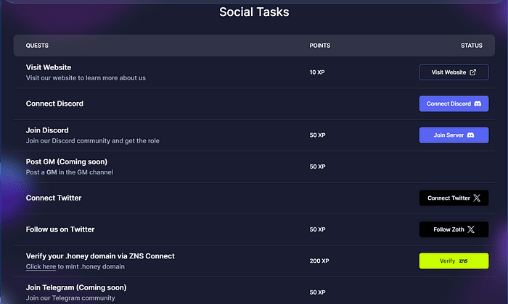Image resolution: width=508 pixels, height=304 pixels.
Task: Click Discord icon in Join Server button
Action: [x=471, y=135]
